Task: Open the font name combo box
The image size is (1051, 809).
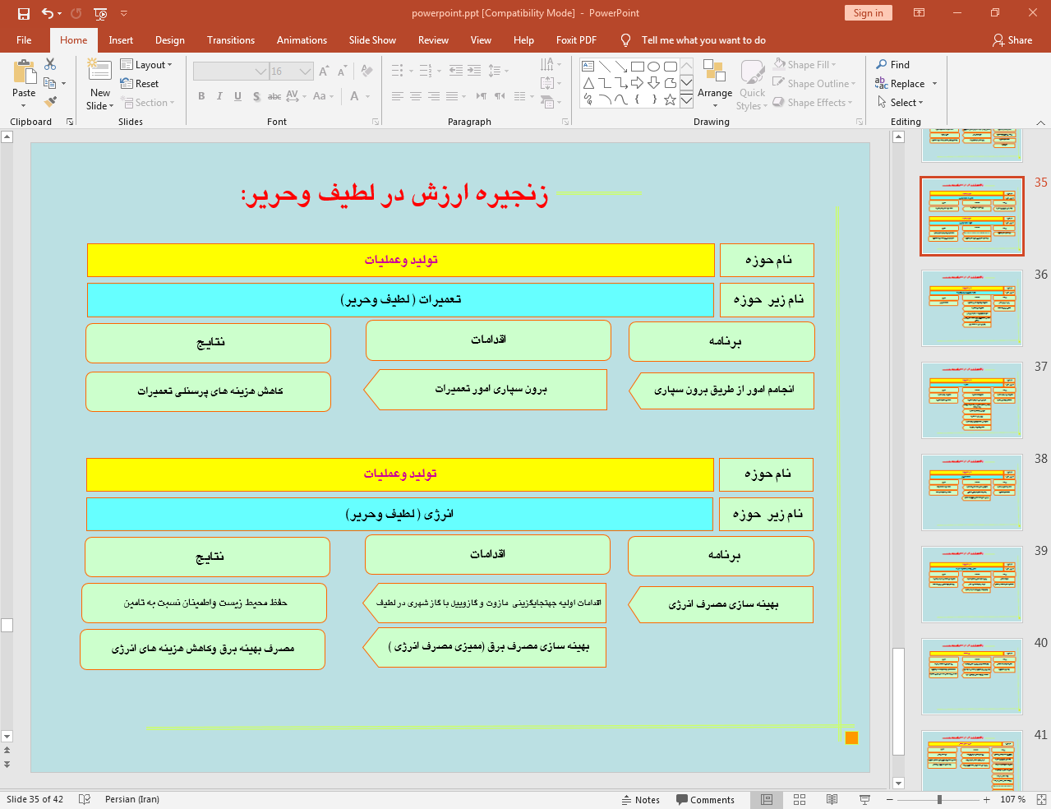Action: point(231,72)
